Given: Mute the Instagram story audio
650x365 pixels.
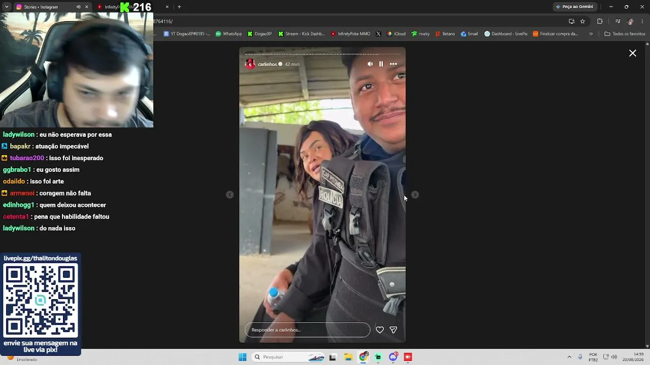Looking at the screenshot, I should pyautogui.click(x=370, y=64).
